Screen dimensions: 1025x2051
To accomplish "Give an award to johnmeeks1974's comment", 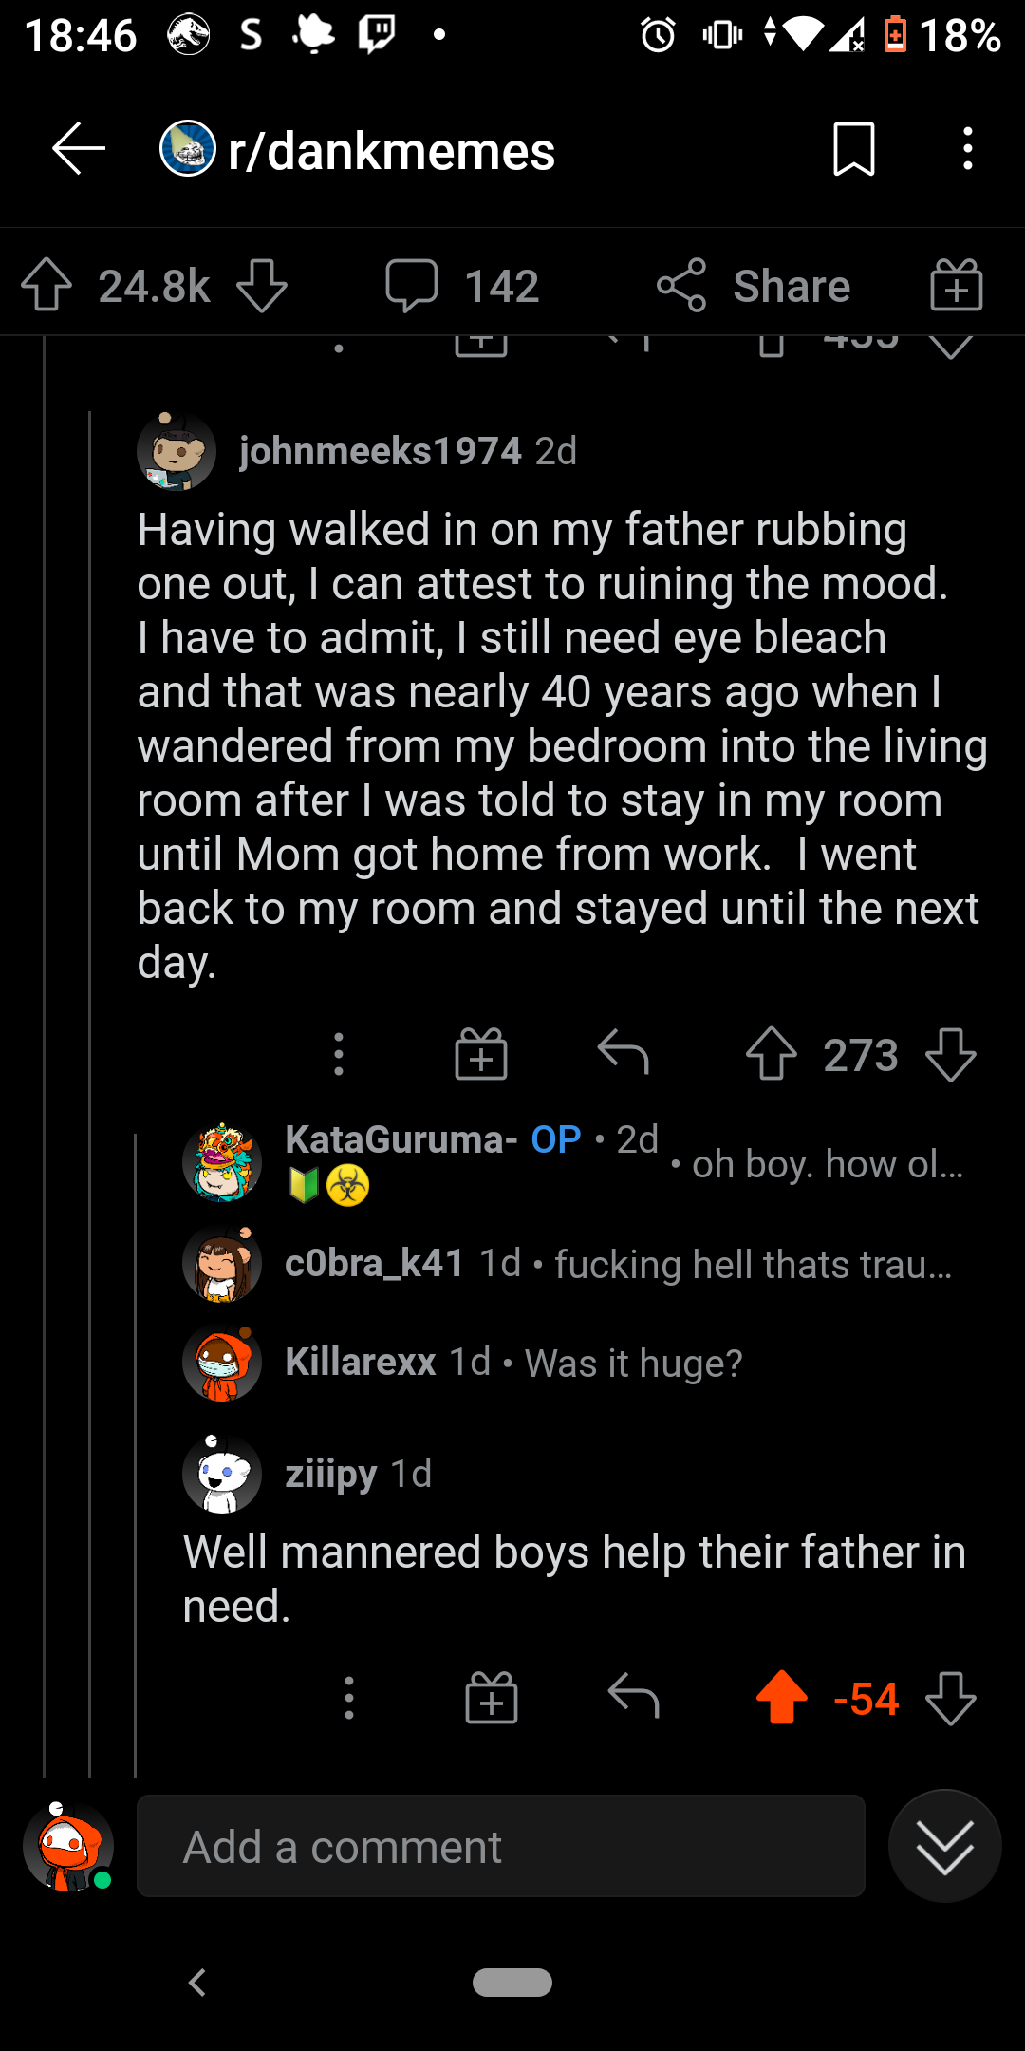I will (x=481, y=1052).
